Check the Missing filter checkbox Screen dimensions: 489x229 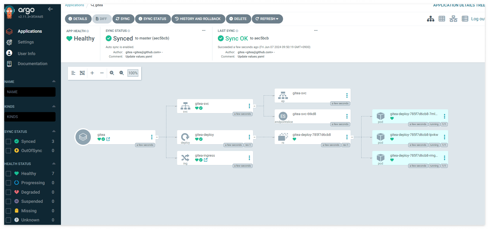point(8,211)
